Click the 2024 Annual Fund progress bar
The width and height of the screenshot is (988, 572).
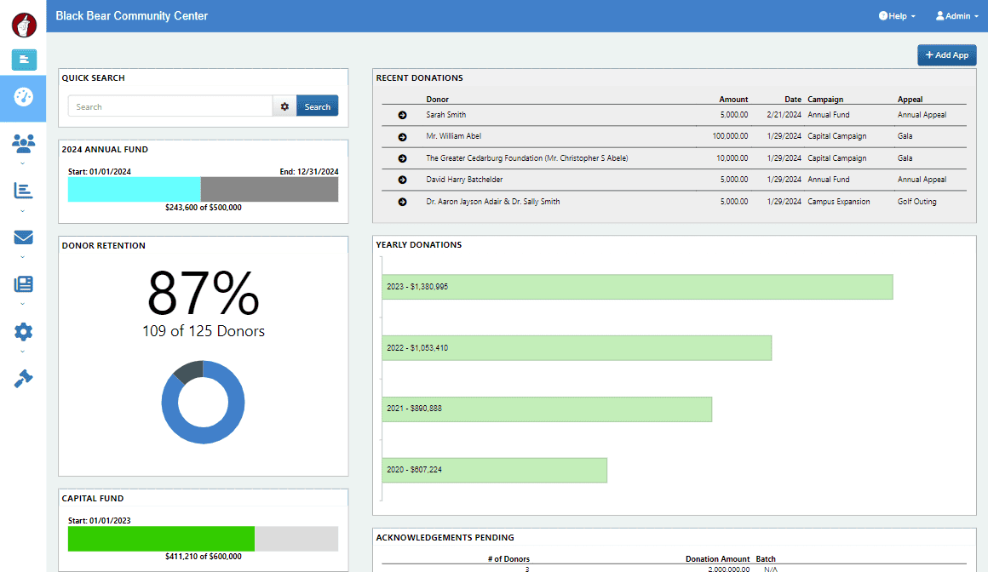coord(203,190)
